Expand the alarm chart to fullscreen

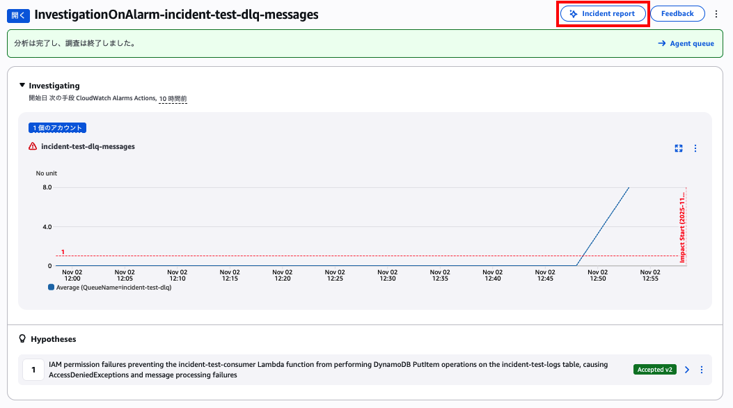(x=678, y=148)
